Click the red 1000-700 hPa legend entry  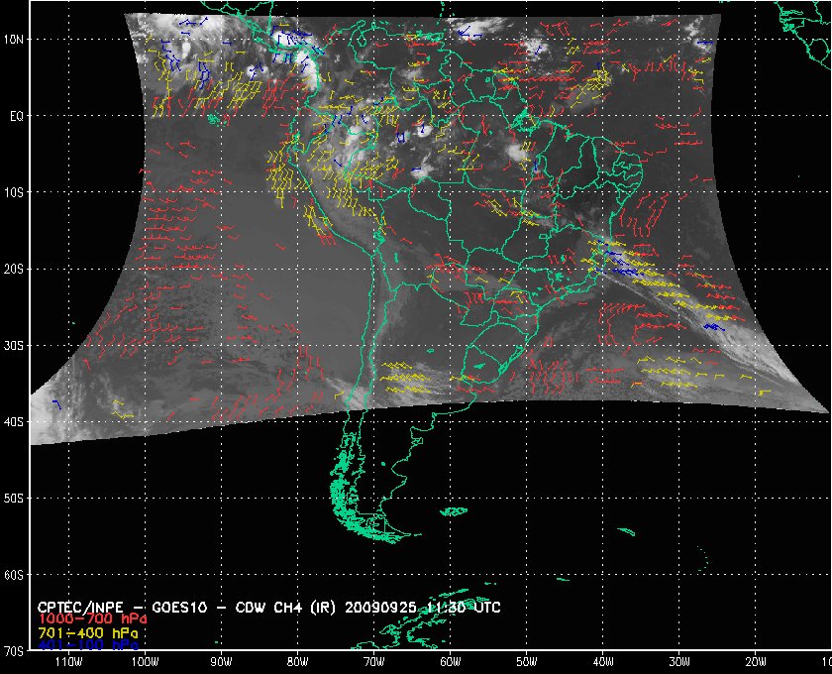84,618
